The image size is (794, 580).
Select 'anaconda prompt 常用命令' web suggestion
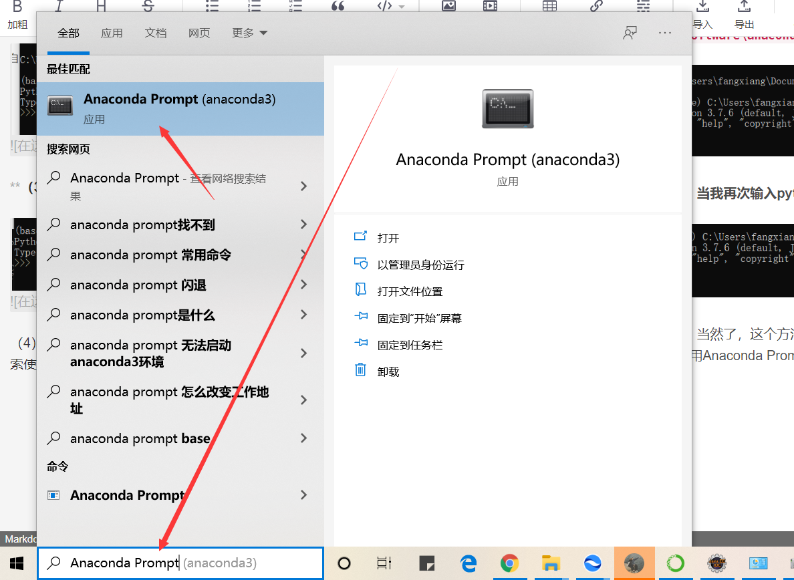click(x=180, y=255)
